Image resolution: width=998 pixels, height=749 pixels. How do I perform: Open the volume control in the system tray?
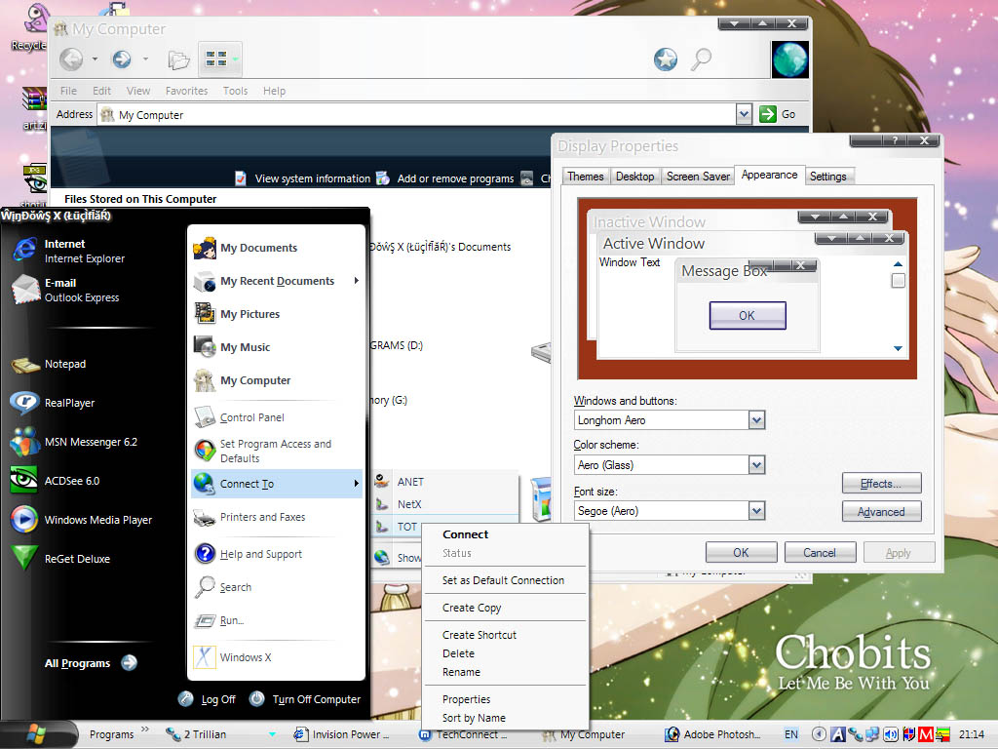(891, 733)
